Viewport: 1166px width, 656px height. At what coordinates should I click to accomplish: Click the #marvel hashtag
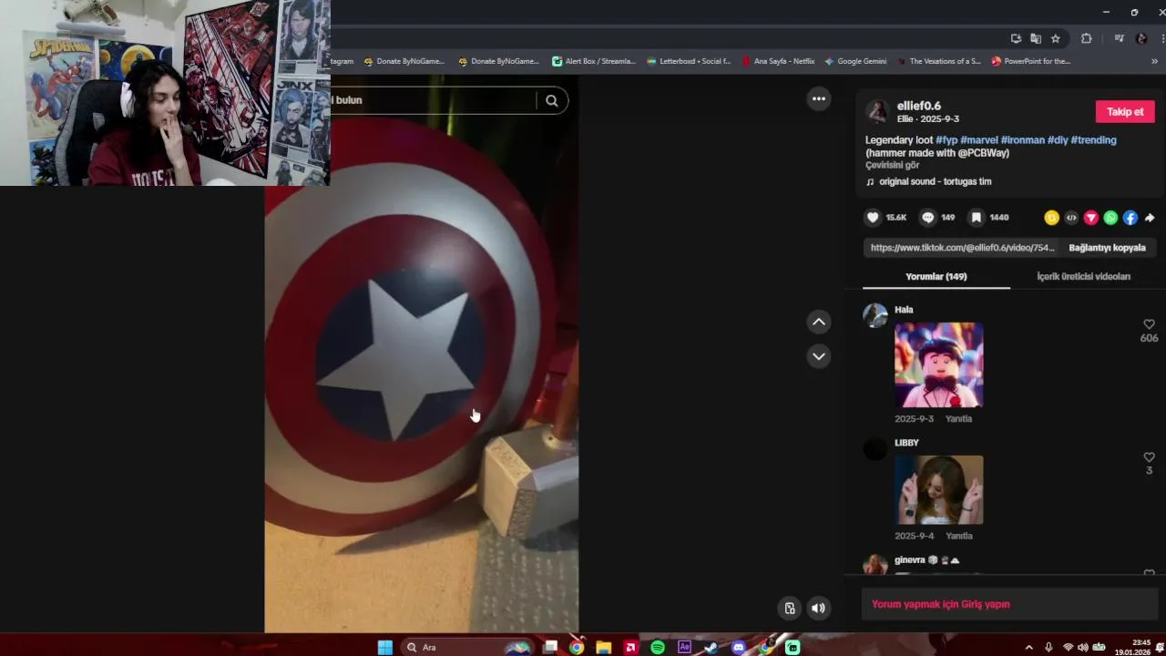click(979, 140)
